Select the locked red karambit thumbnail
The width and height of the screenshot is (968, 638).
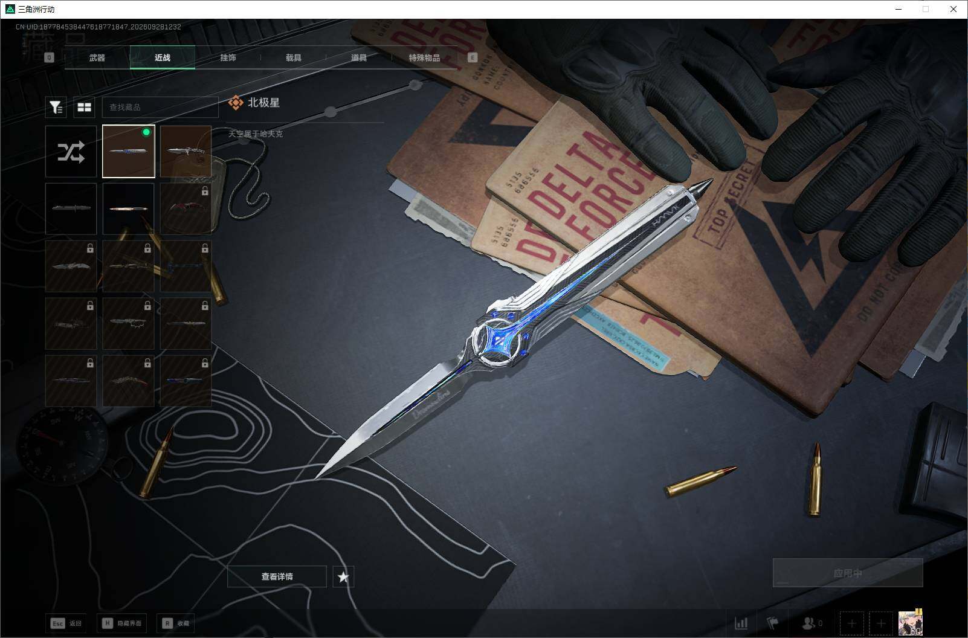point(186,208)
